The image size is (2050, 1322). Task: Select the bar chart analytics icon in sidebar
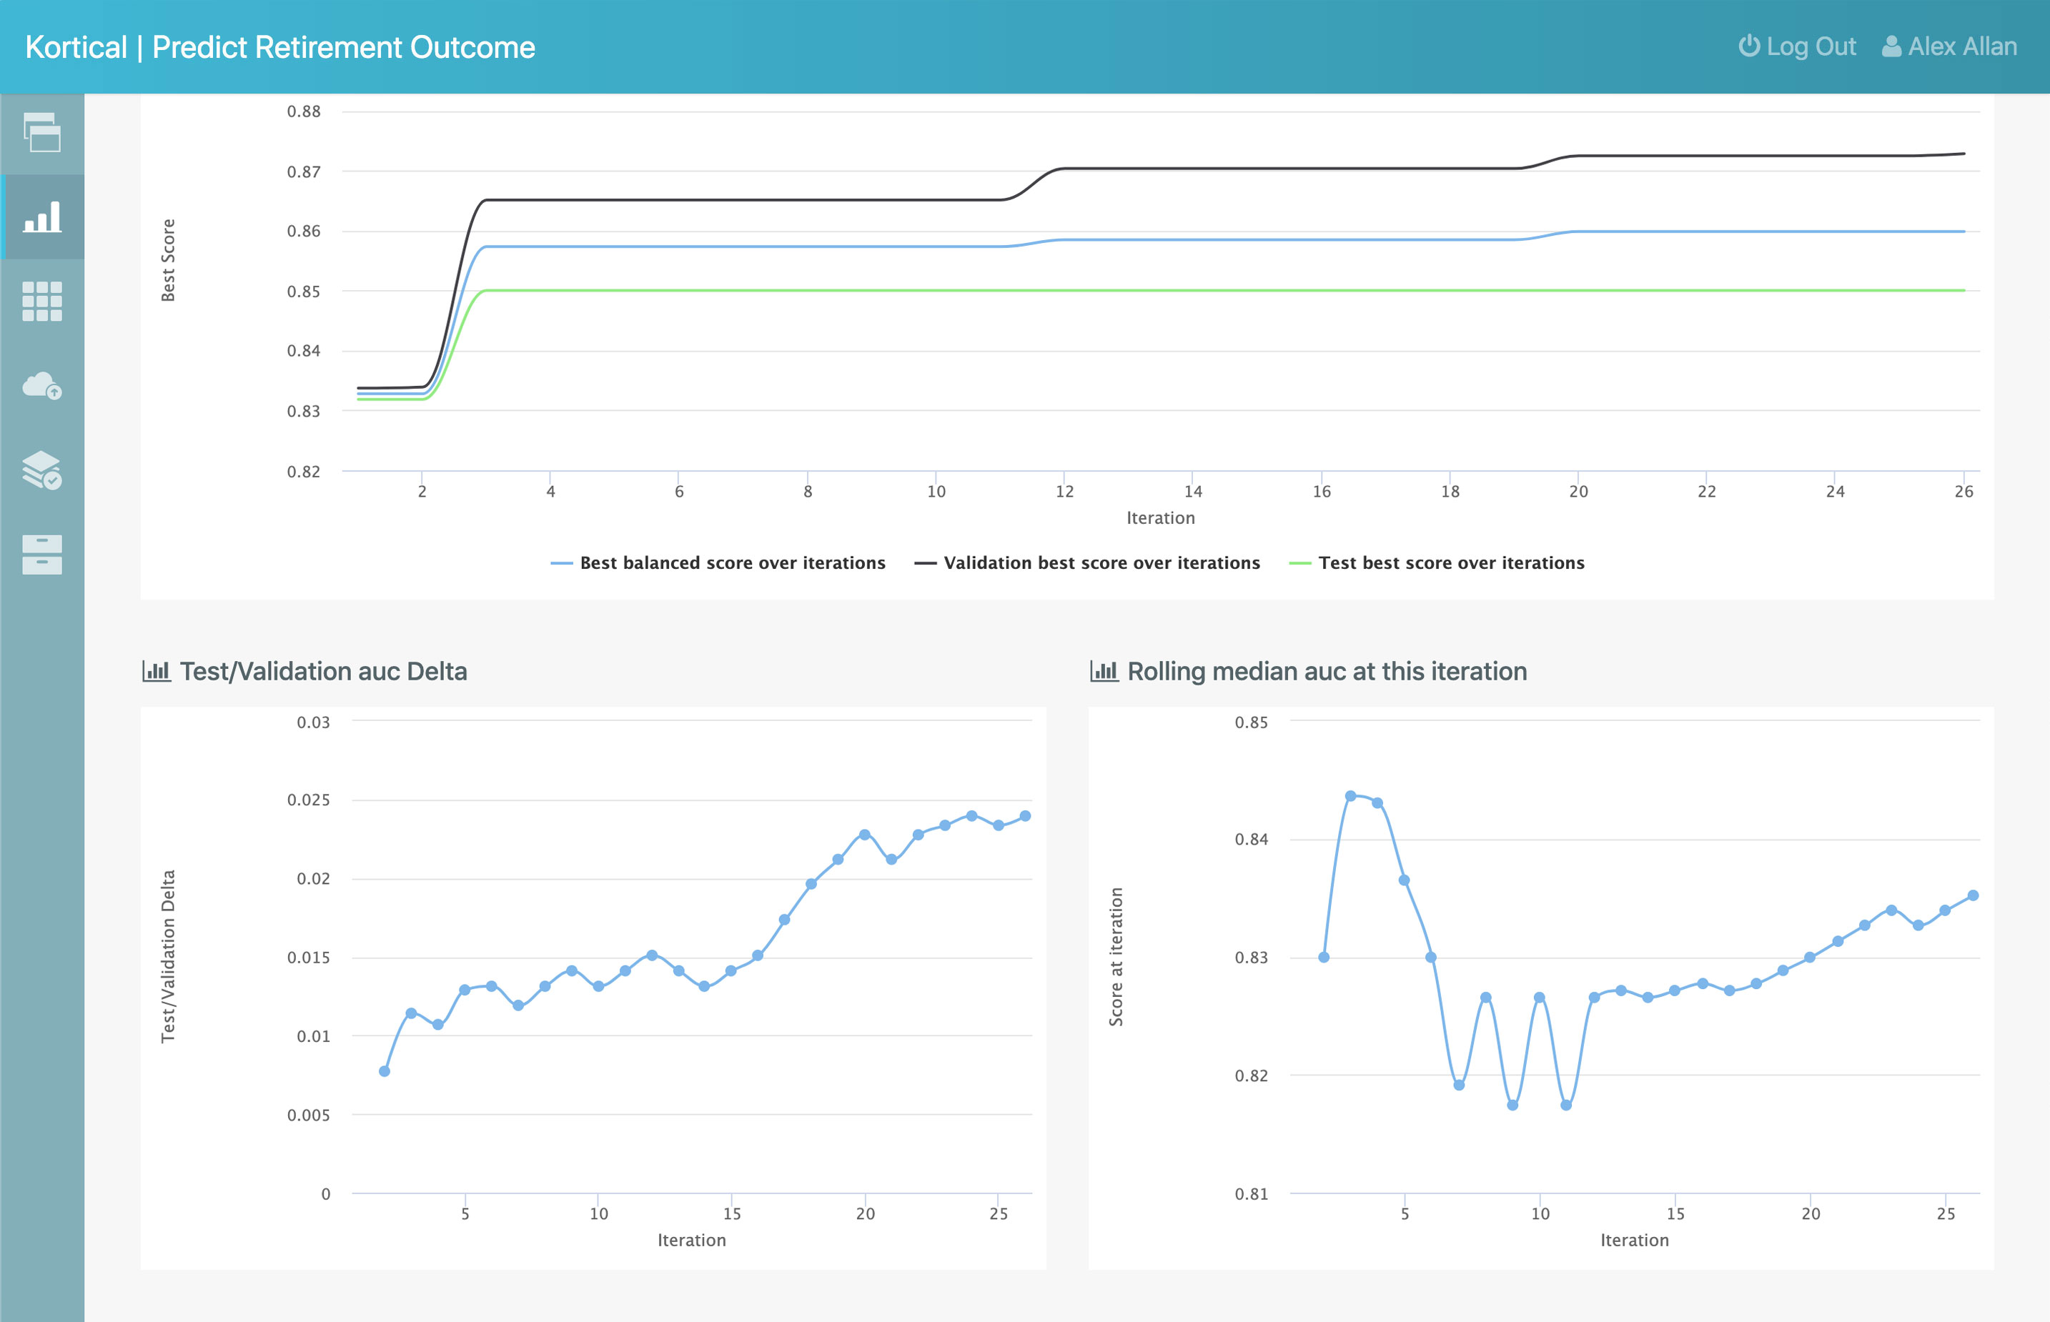click(42, 218)
